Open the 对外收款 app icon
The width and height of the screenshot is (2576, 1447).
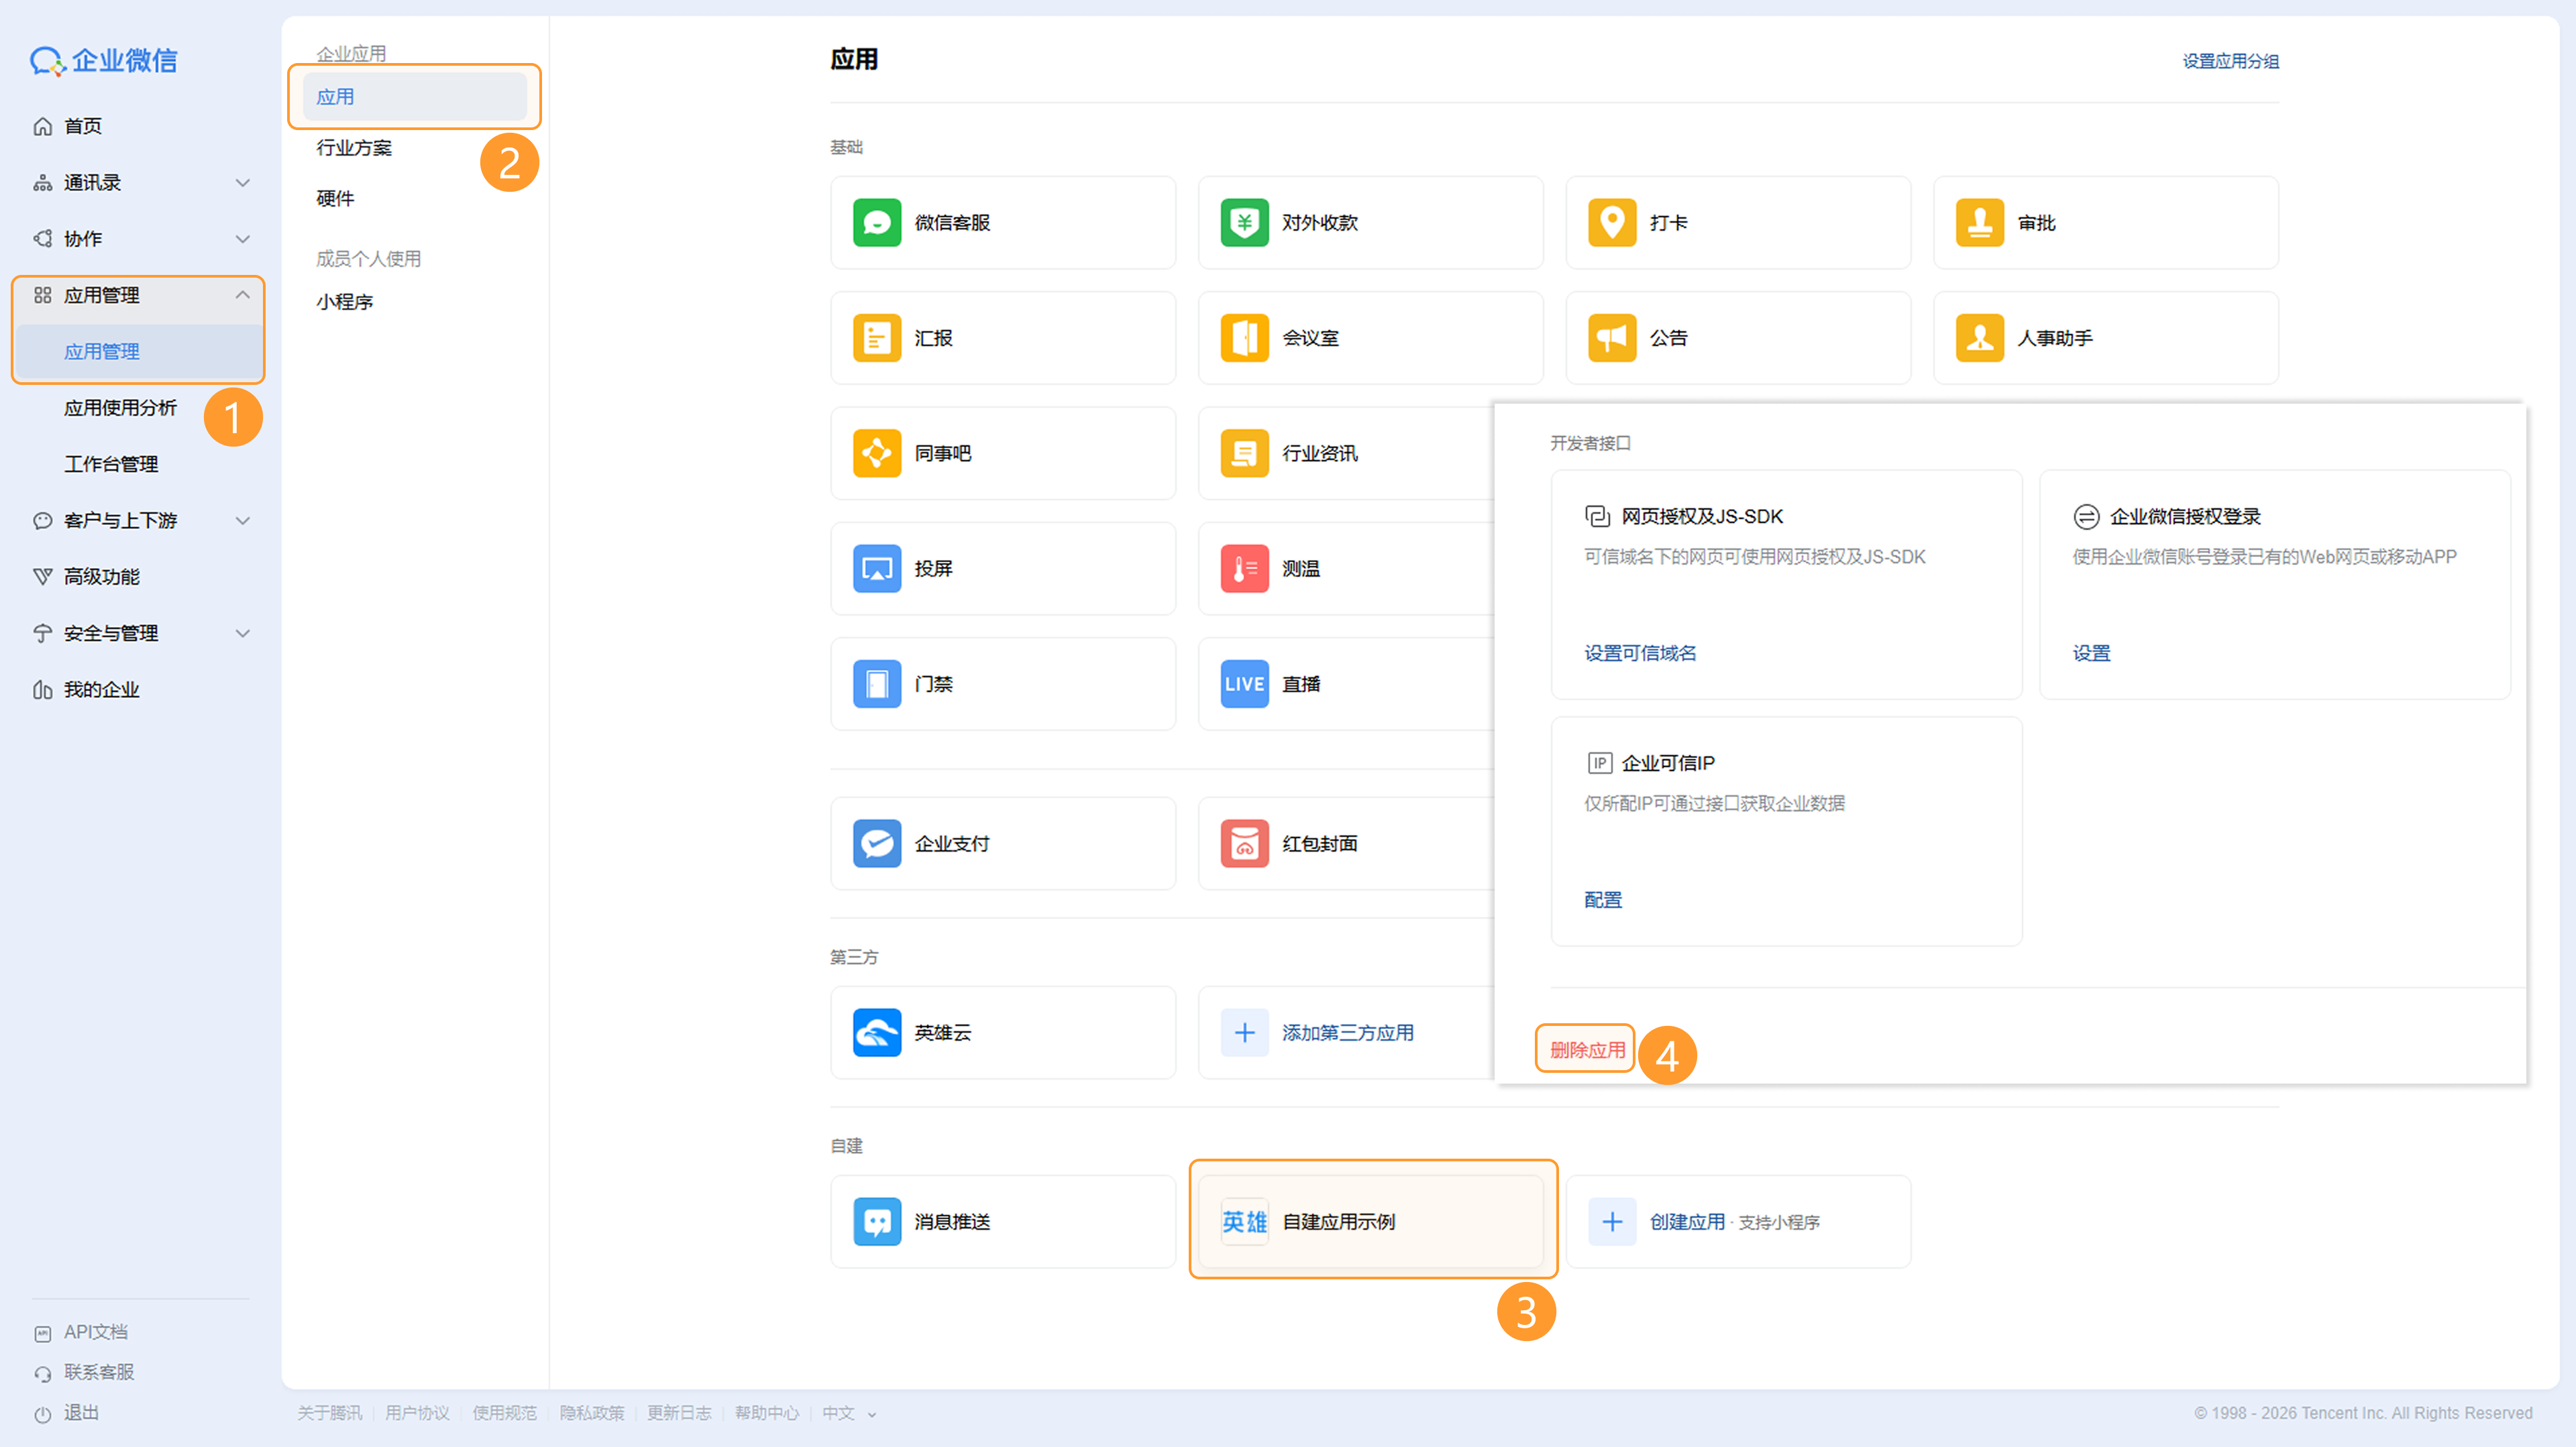click(x=1244, y=223)
